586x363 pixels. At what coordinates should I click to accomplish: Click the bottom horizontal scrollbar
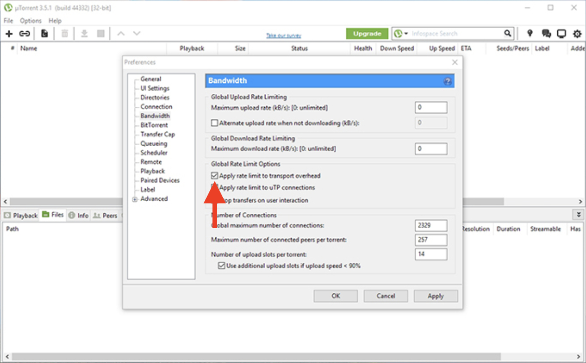(x=293, y=358)
